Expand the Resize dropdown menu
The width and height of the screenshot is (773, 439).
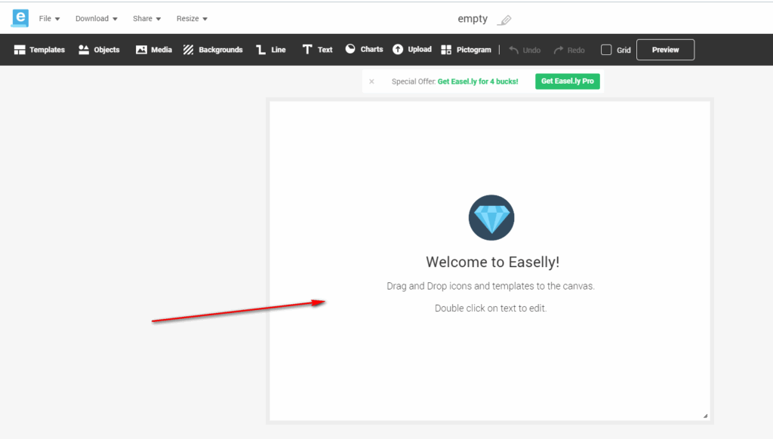pyautogui.click(x=192, y=19)
